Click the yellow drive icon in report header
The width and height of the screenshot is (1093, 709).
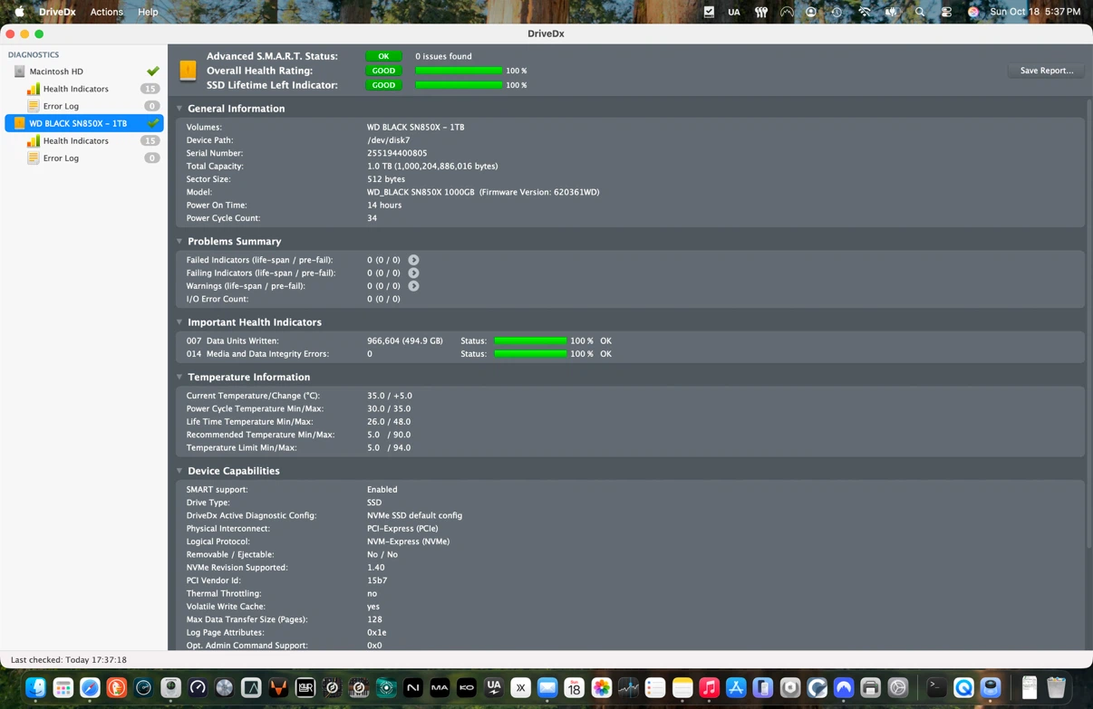click(188, 71)
